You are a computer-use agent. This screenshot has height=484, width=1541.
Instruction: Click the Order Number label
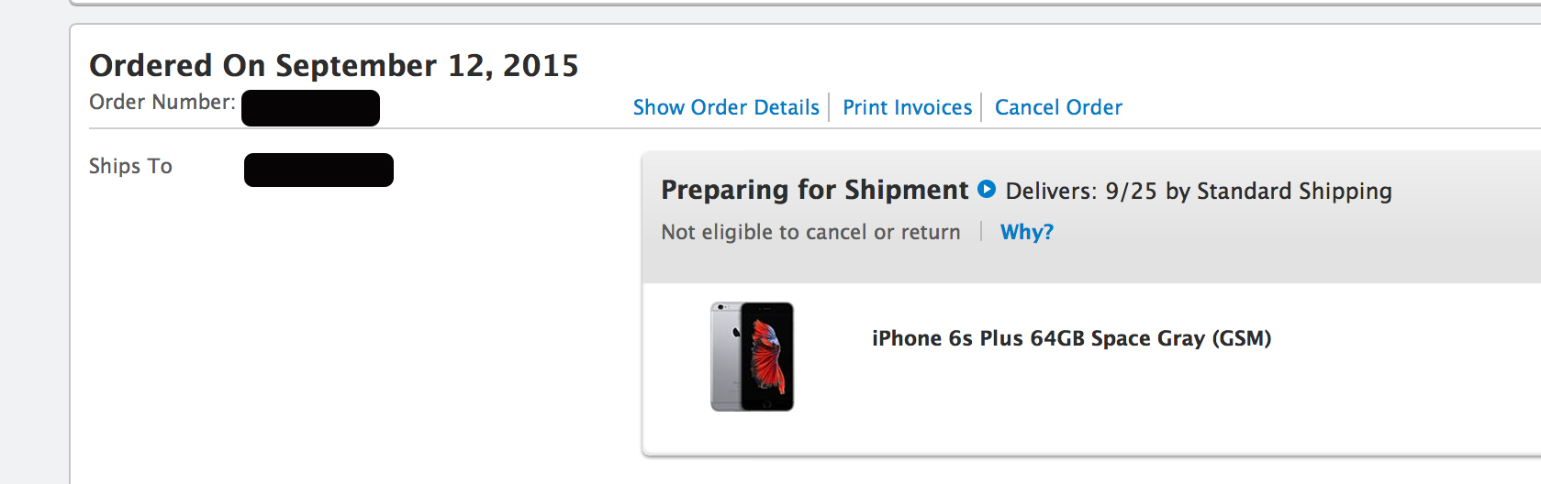162,102
